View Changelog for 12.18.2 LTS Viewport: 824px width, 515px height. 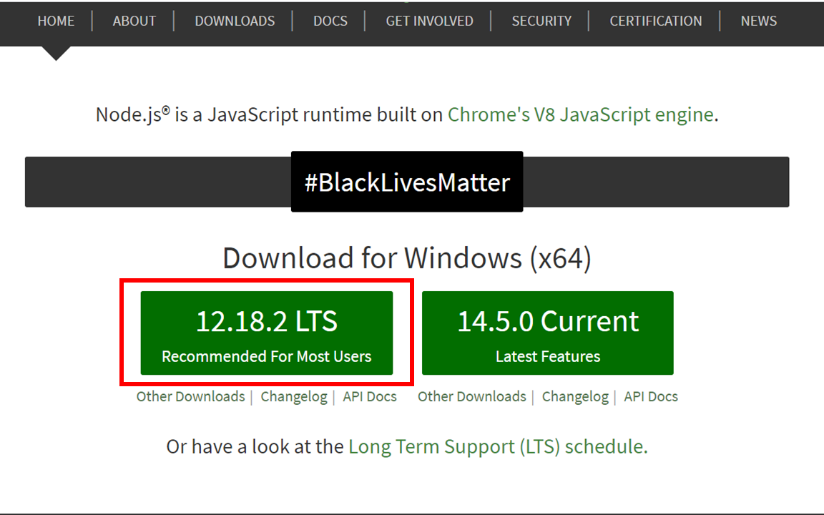tap(294, 396)
